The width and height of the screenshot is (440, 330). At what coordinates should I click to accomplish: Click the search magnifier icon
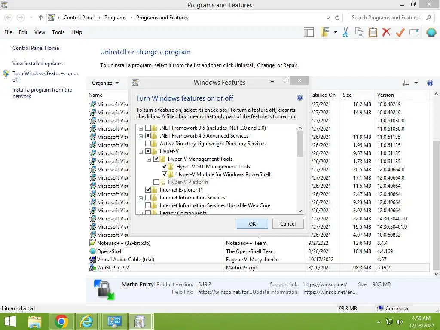(x=428, y=18)
